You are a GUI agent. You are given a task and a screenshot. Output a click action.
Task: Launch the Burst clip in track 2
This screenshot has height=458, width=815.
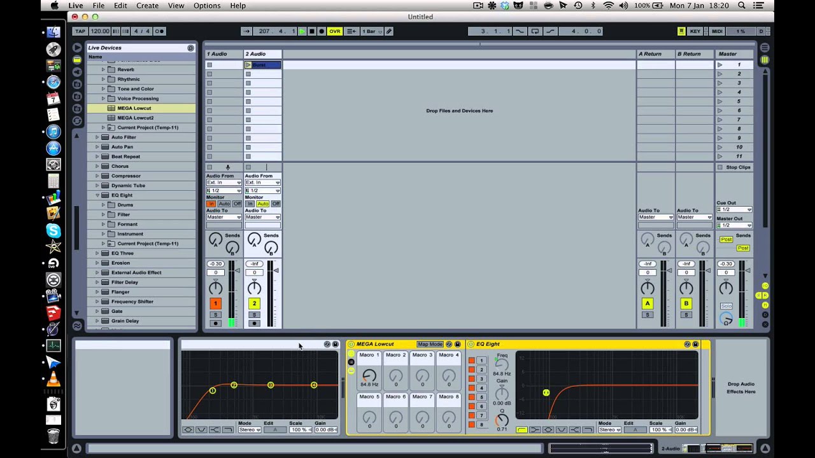coord(248,65)
